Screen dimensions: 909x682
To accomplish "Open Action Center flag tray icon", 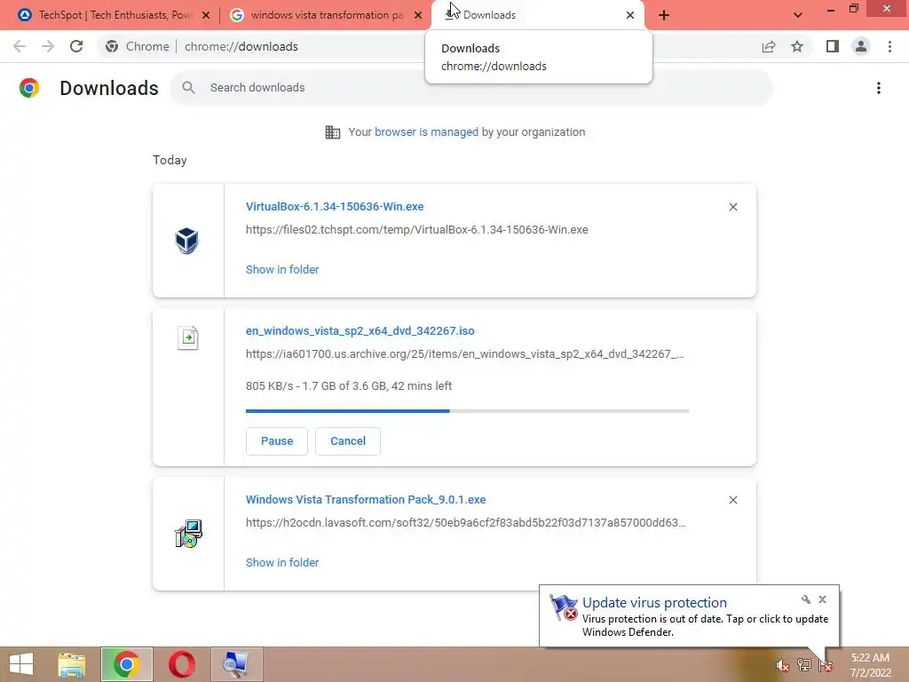I will pyautogui.click(x=825, y=665).
